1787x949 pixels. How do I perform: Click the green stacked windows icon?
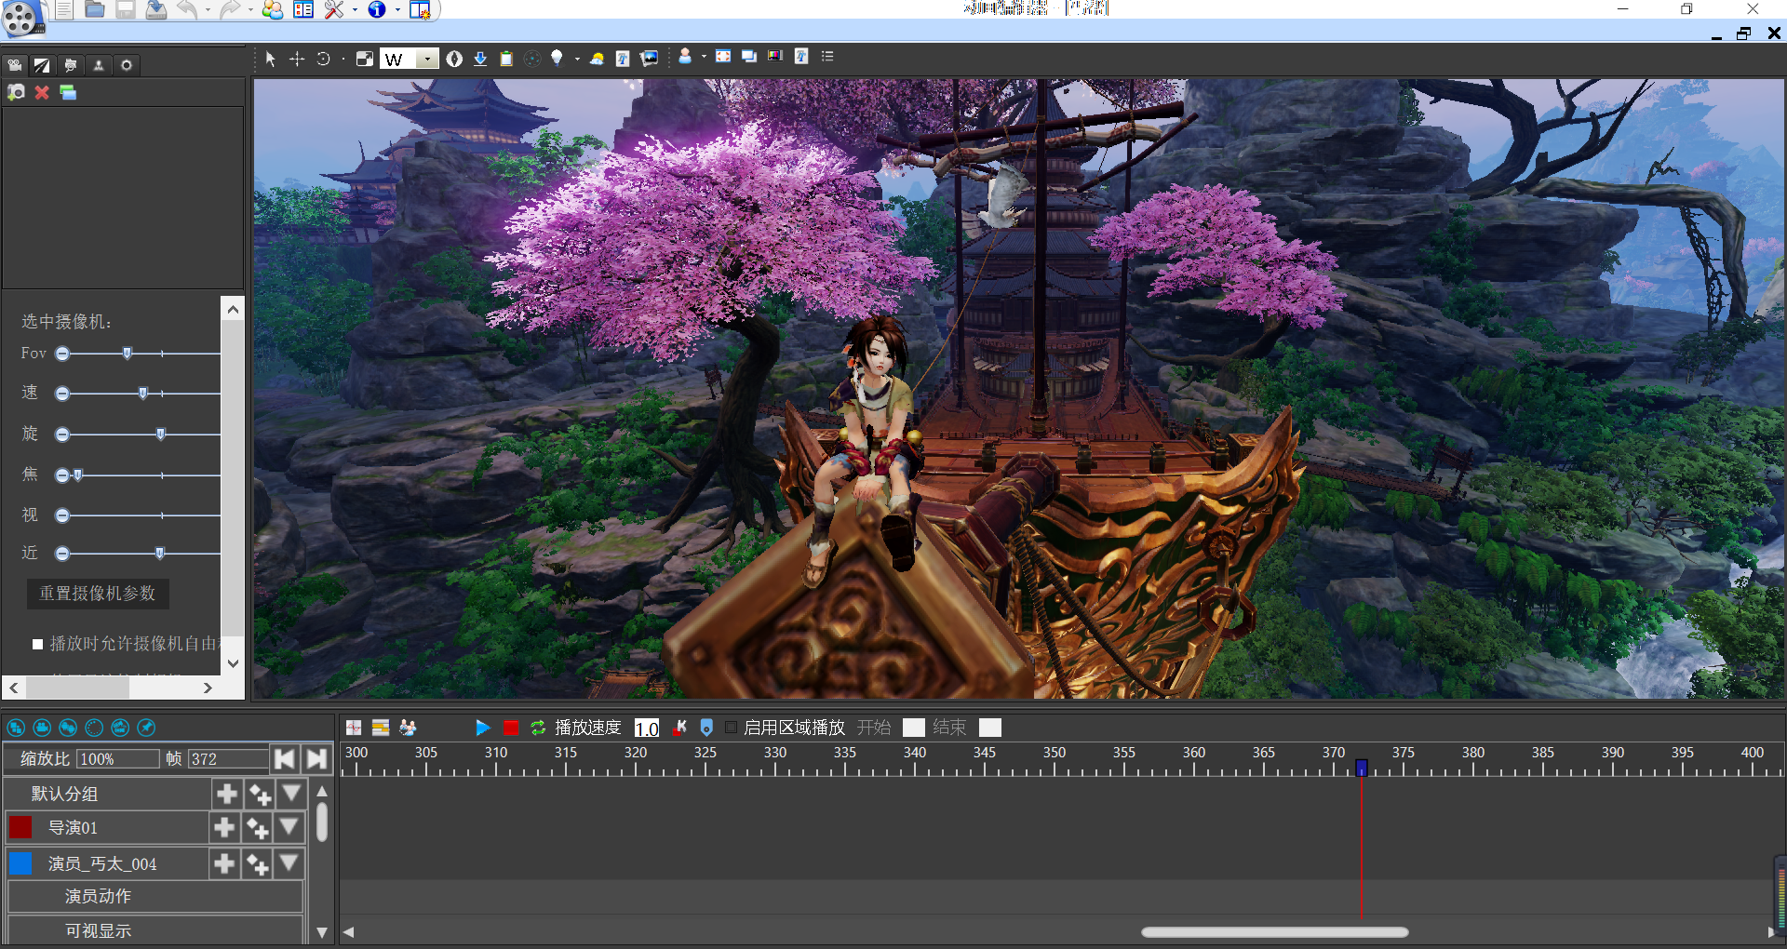tap(68, 92)
